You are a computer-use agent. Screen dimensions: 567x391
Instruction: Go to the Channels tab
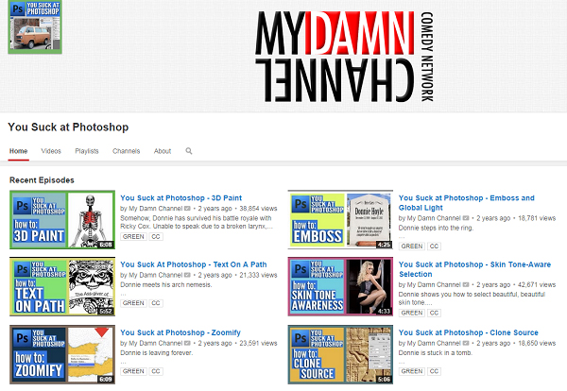126,151
